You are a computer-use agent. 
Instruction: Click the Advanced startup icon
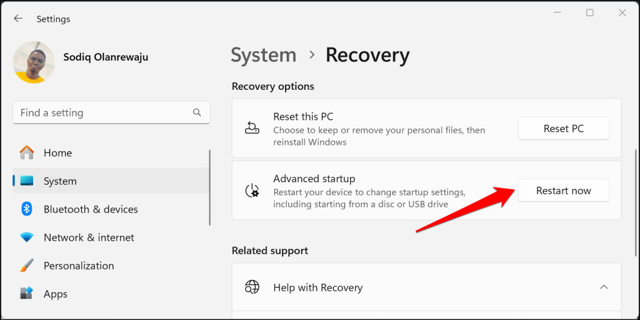pyautogui.click(x=252, y=190)
